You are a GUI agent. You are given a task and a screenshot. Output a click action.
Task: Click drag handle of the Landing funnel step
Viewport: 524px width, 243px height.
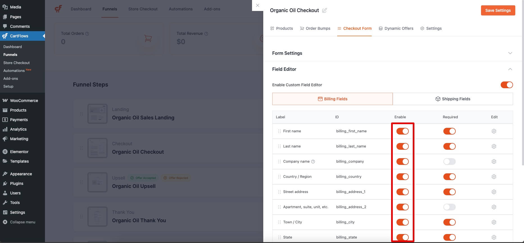[x=81, y=114]
